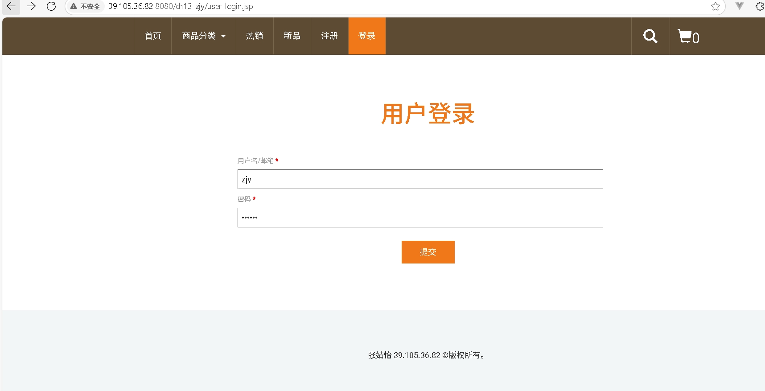Open the shopping cart icon

[x=688, y=37]
